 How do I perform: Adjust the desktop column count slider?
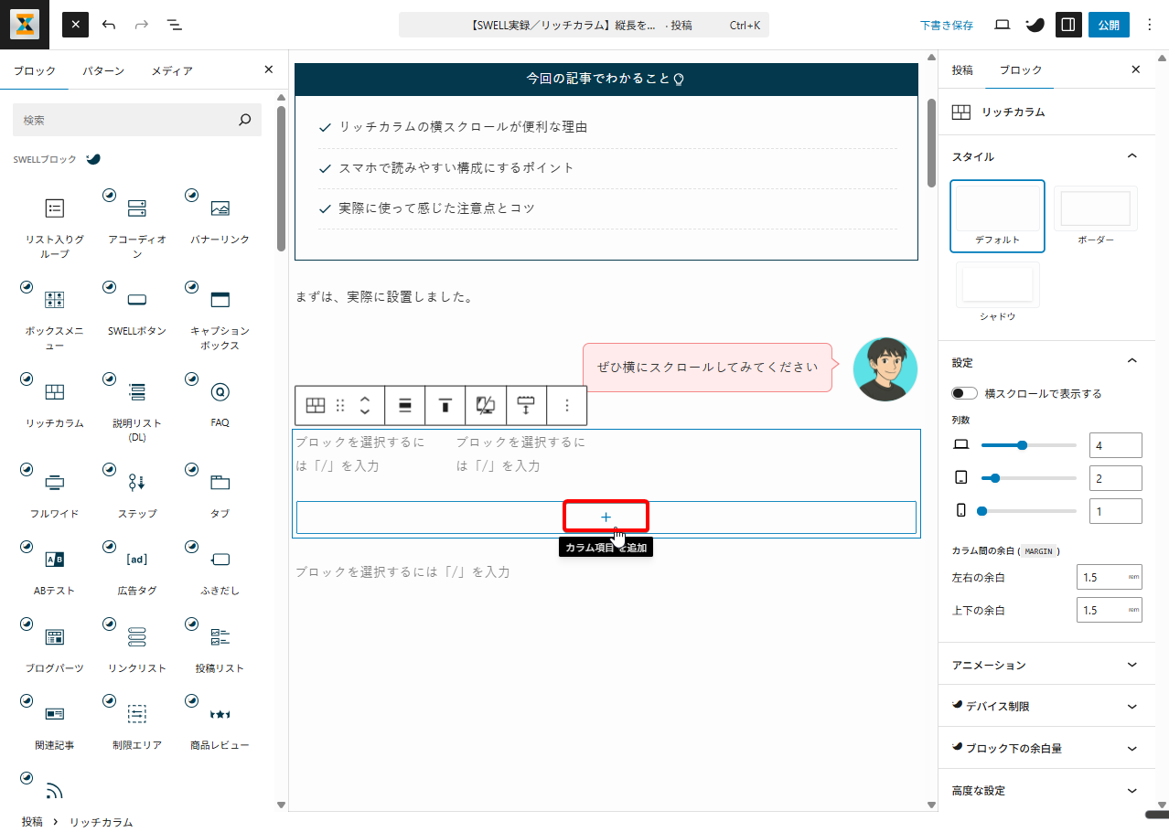1022,445
